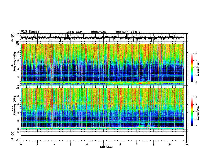Click tick label "8" on the time axis
Image resolution: width=210 pixels, height=162 pixels.
(x=153, y=145)
